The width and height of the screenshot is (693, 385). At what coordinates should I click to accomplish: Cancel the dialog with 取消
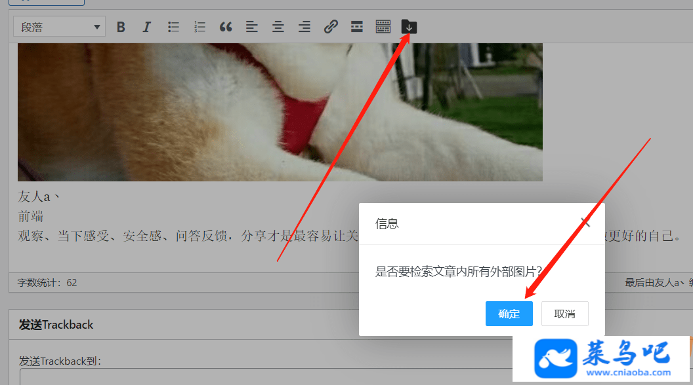tap(565, 314)
